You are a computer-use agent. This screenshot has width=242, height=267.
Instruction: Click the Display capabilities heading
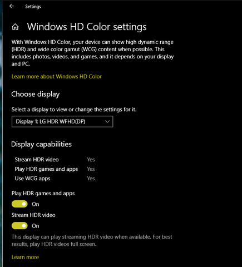click(x=41, y=144)
